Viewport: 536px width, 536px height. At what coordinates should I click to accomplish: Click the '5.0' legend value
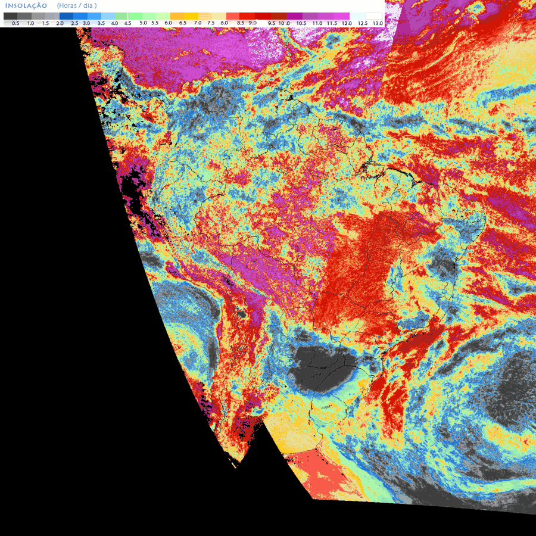click(x=143, y=23)
